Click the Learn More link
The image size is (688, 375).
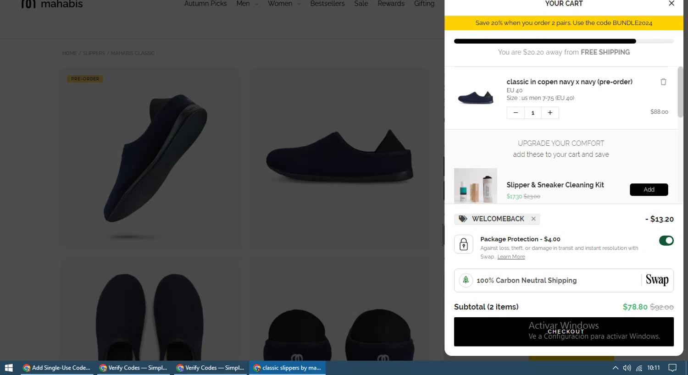pyautogui.click(x=511, y=257)
